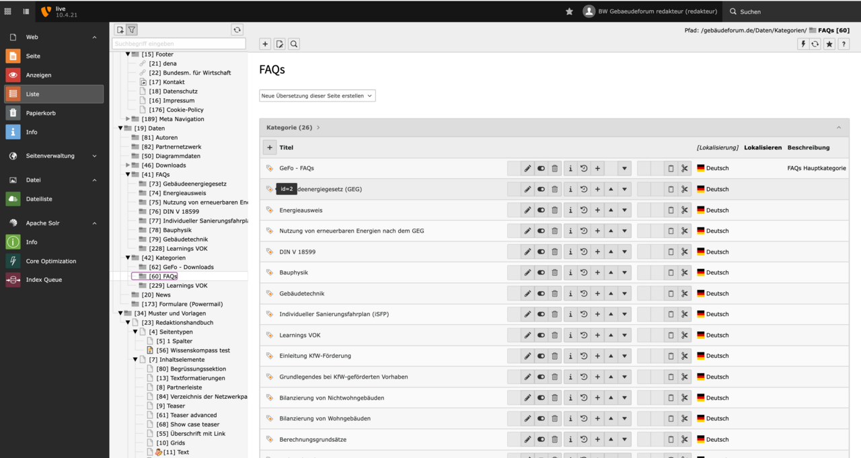Open the Apache Solr Info module
The width and height of the screenshot is (861, 458).
(54, 242)
